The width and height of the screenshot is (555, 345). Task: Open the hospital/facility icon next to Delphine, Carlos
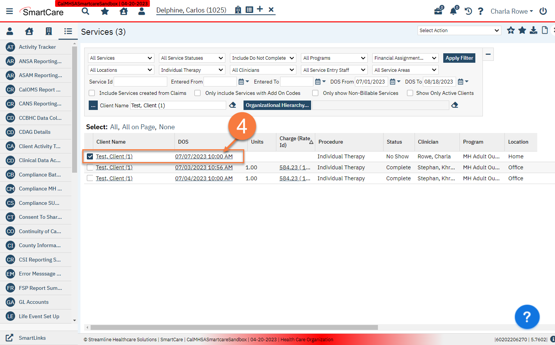[238, 9]
